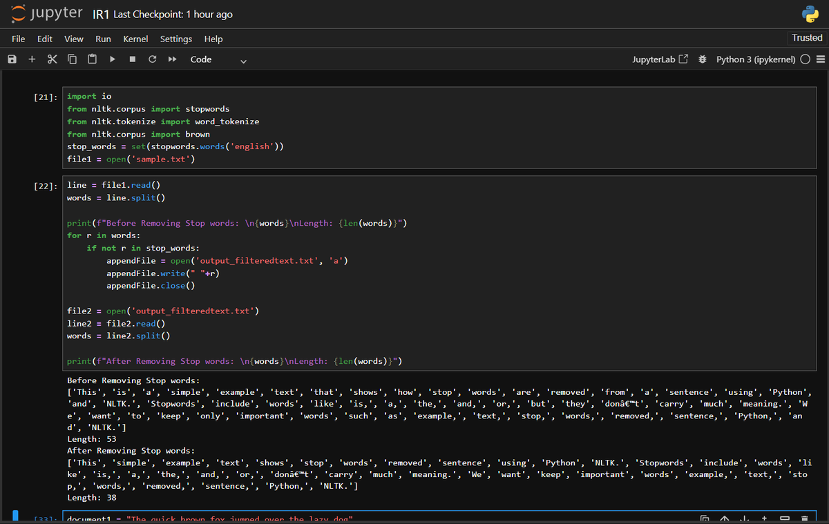Image resolution: width=829 pixels, height=524 pixels.
Task: Click the 'After Removing Stop words' print statement
Action: tap(235, 361)
